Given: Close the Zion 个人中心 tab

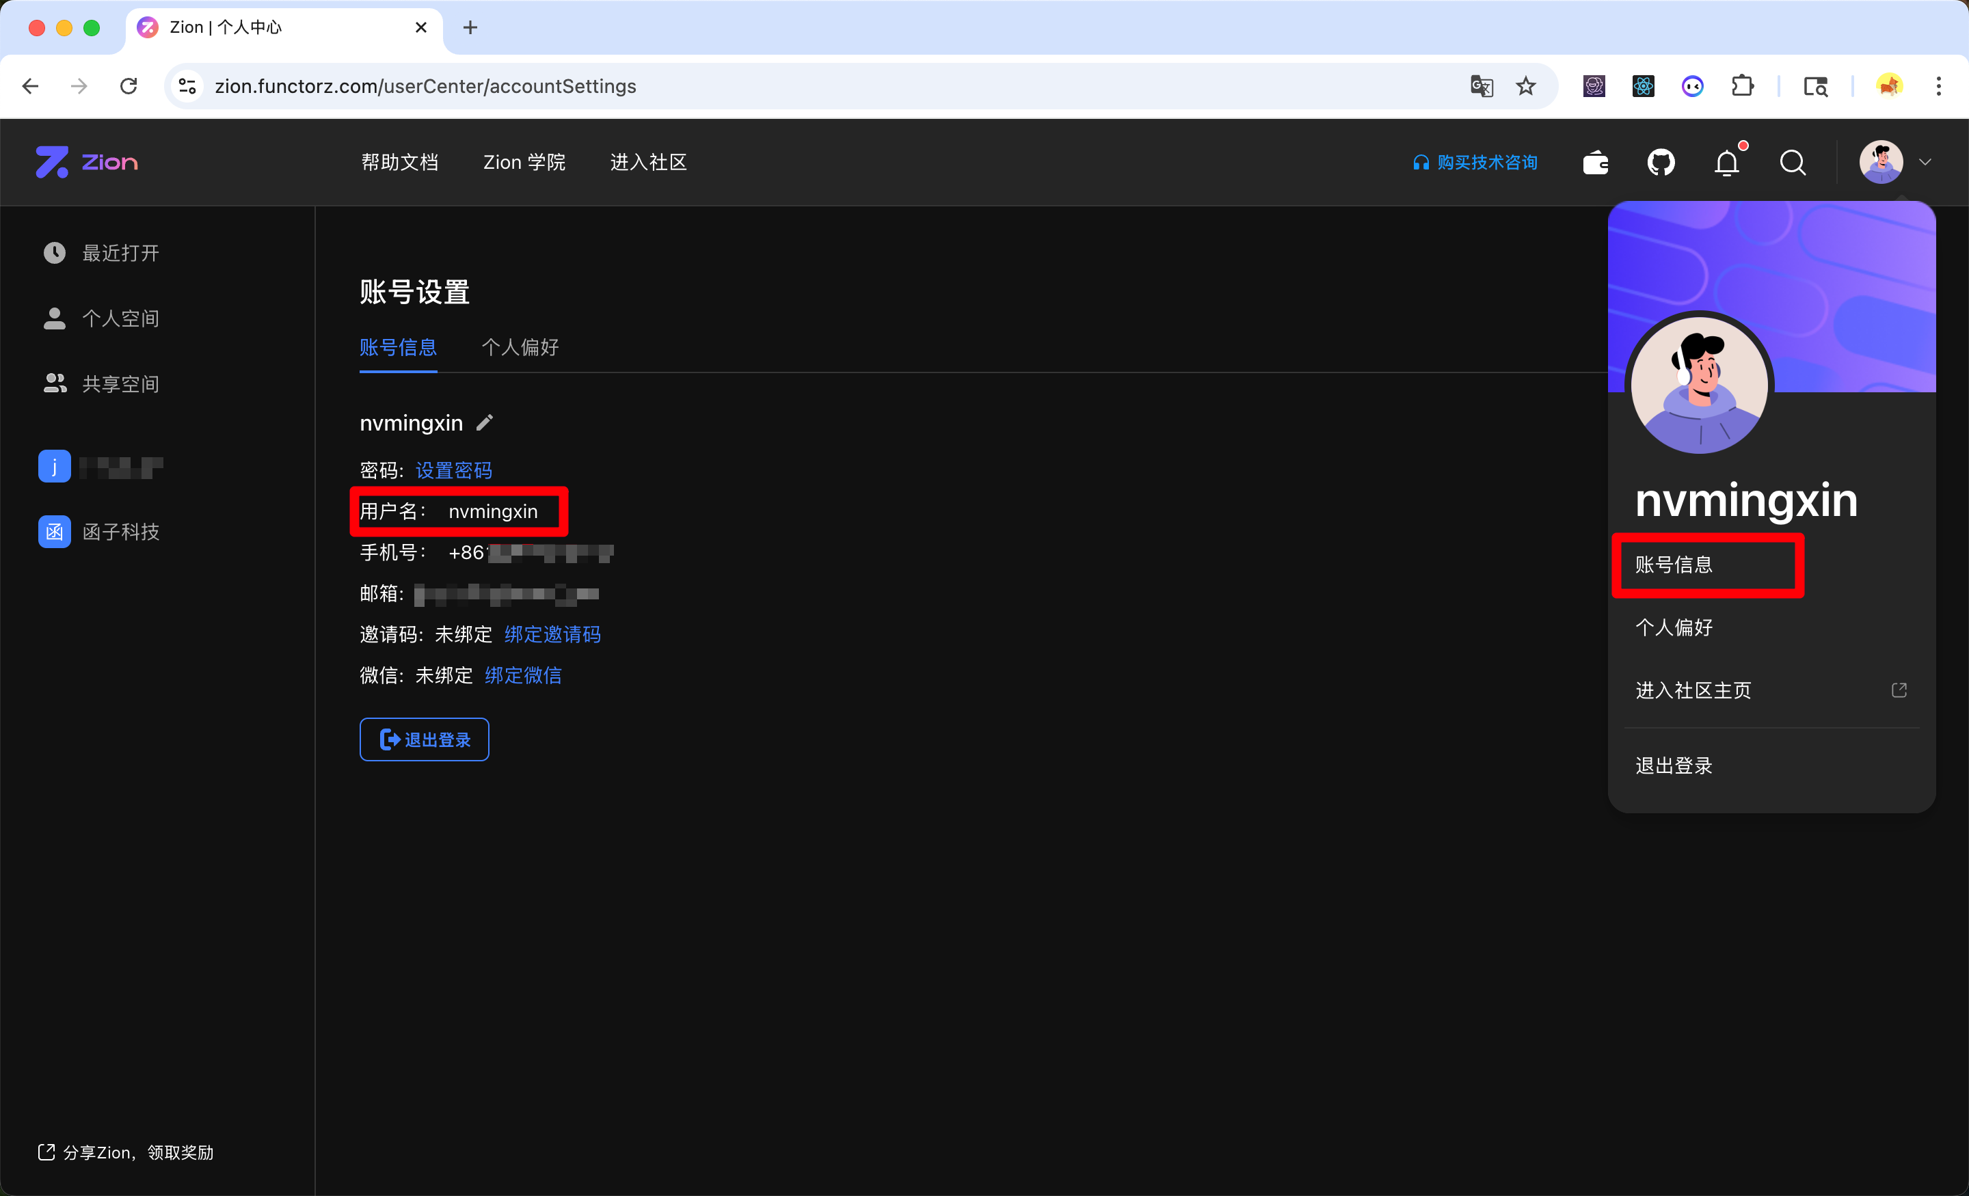Looking at the screenshot, I should pyautogui.click(x=421, y=28).
